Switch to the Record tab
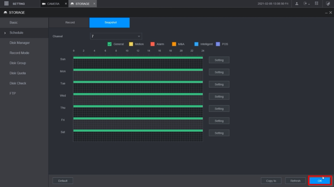Image resolution: width=334 pixels, height=187 pixels. [x=70, y=22]
